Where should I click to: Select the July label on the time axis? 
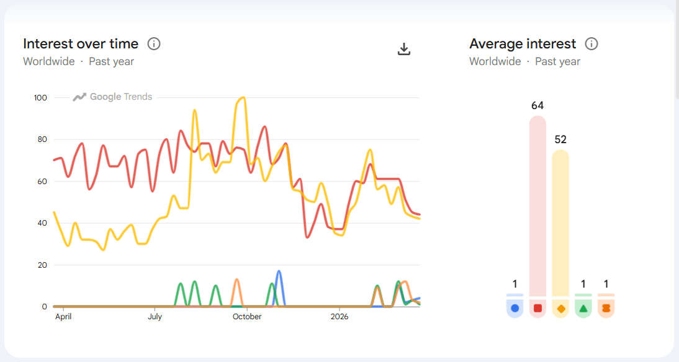pyautogui.click(x=155, y=317)
